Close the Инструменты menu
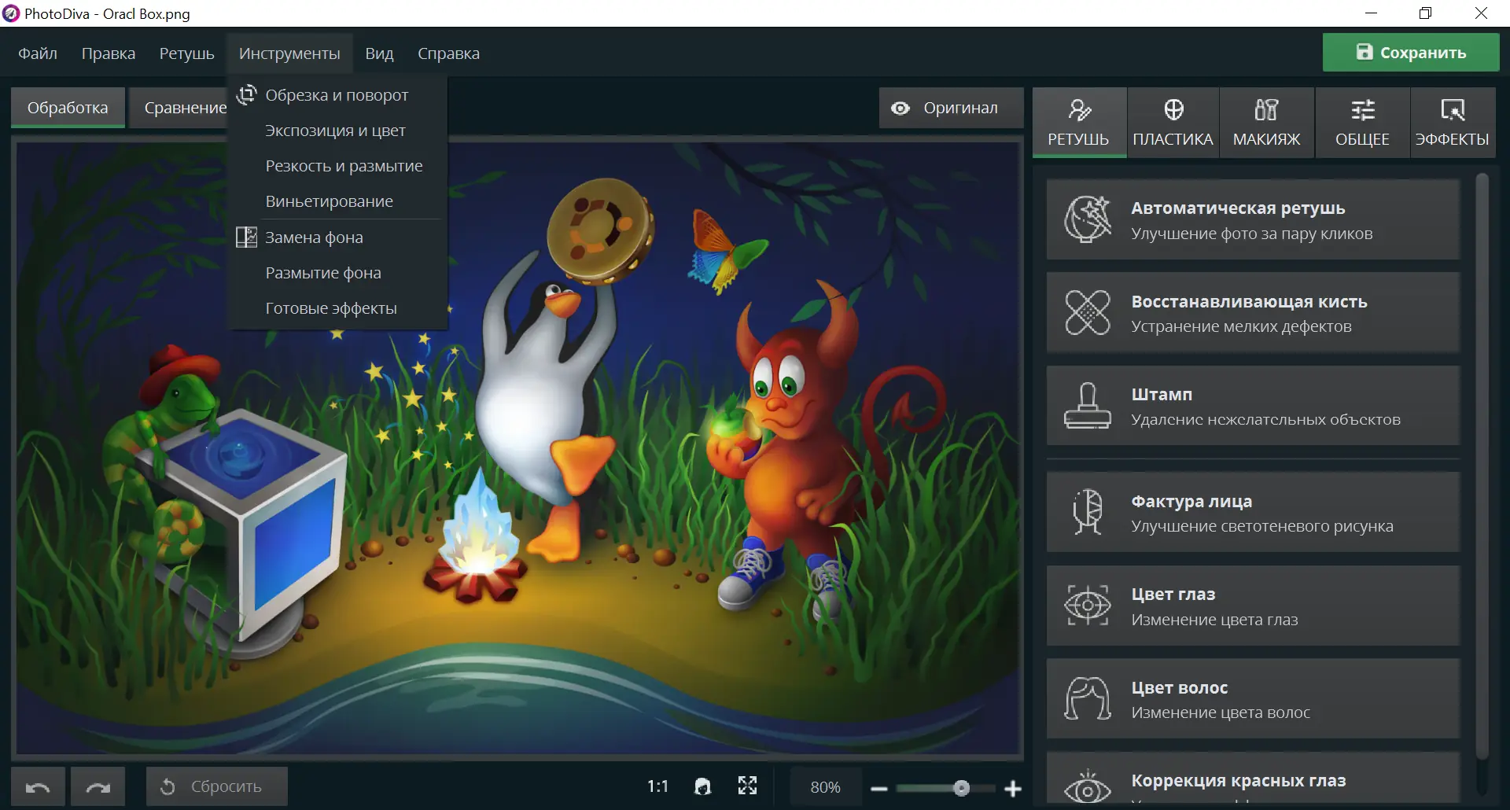This screenshot has height=810, width=1510. [x=289, y=53]
